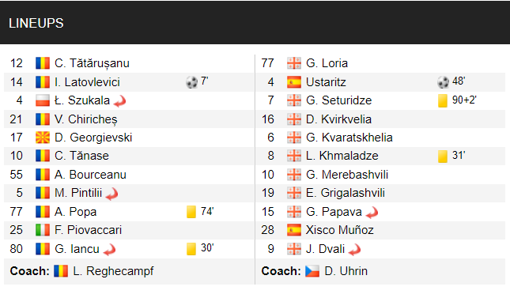Click the goal icon next to Ustaritz
The width and height of the screenshot is (510, 298).
pyautogui.click(x=443, y=82)
